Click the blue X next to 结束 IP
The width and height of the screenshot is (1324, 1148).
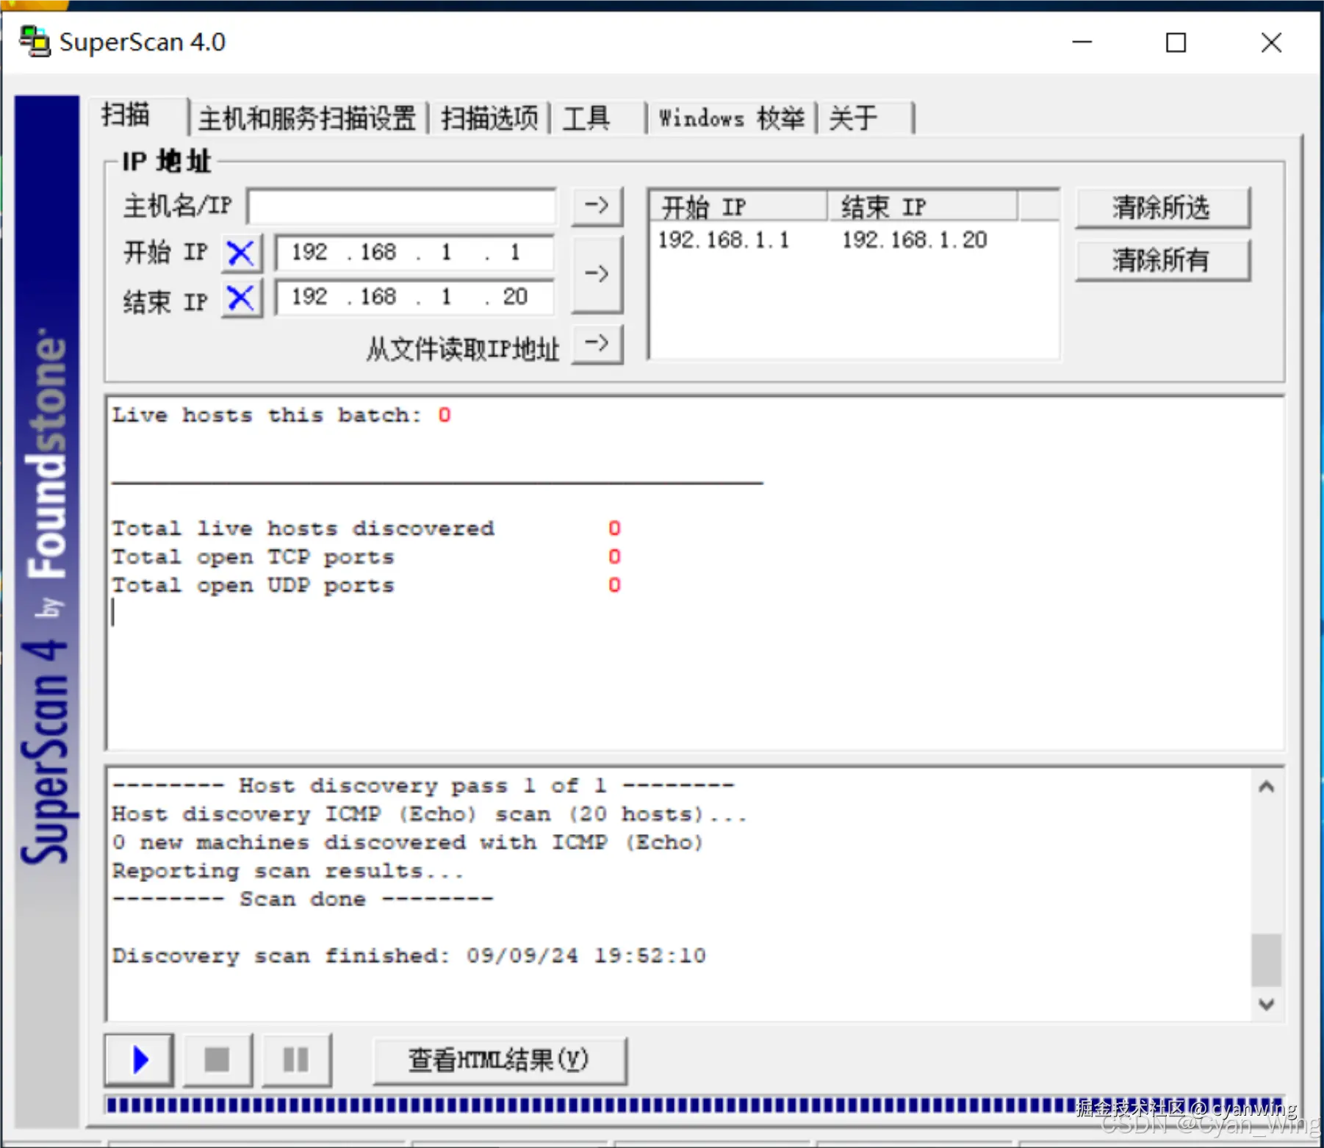click(x=241, y=298)
